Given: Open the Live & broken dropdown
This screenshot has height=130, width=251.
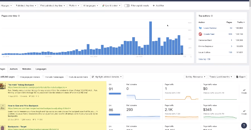Looking at the screenshot, I should point(111,6).
